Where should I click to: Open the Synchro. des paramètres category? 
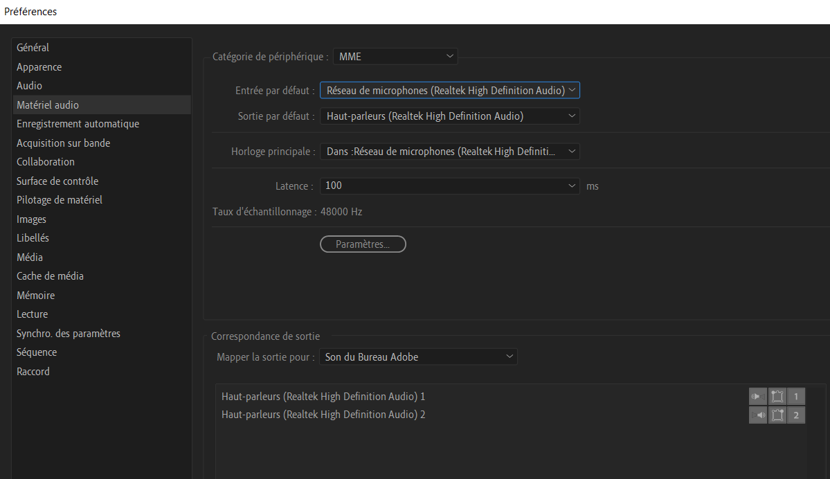pyautogui.click(x=69, y=334)
